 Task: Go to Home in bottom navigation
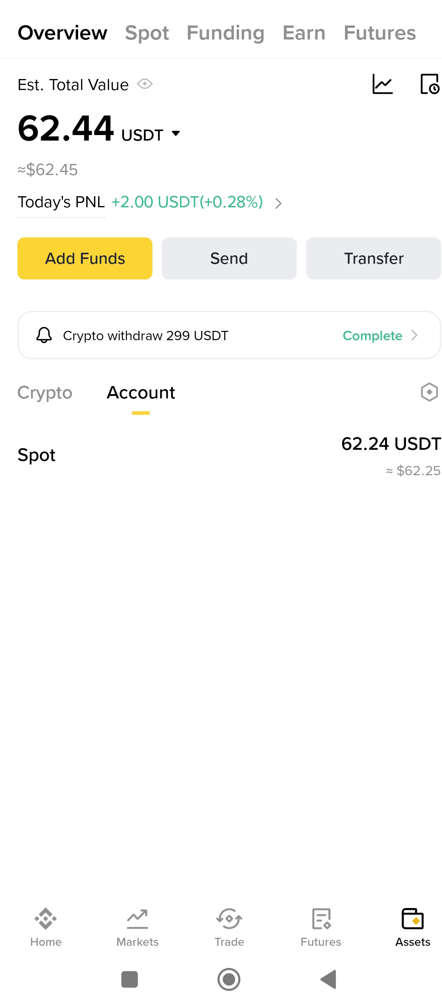point(46,928)
